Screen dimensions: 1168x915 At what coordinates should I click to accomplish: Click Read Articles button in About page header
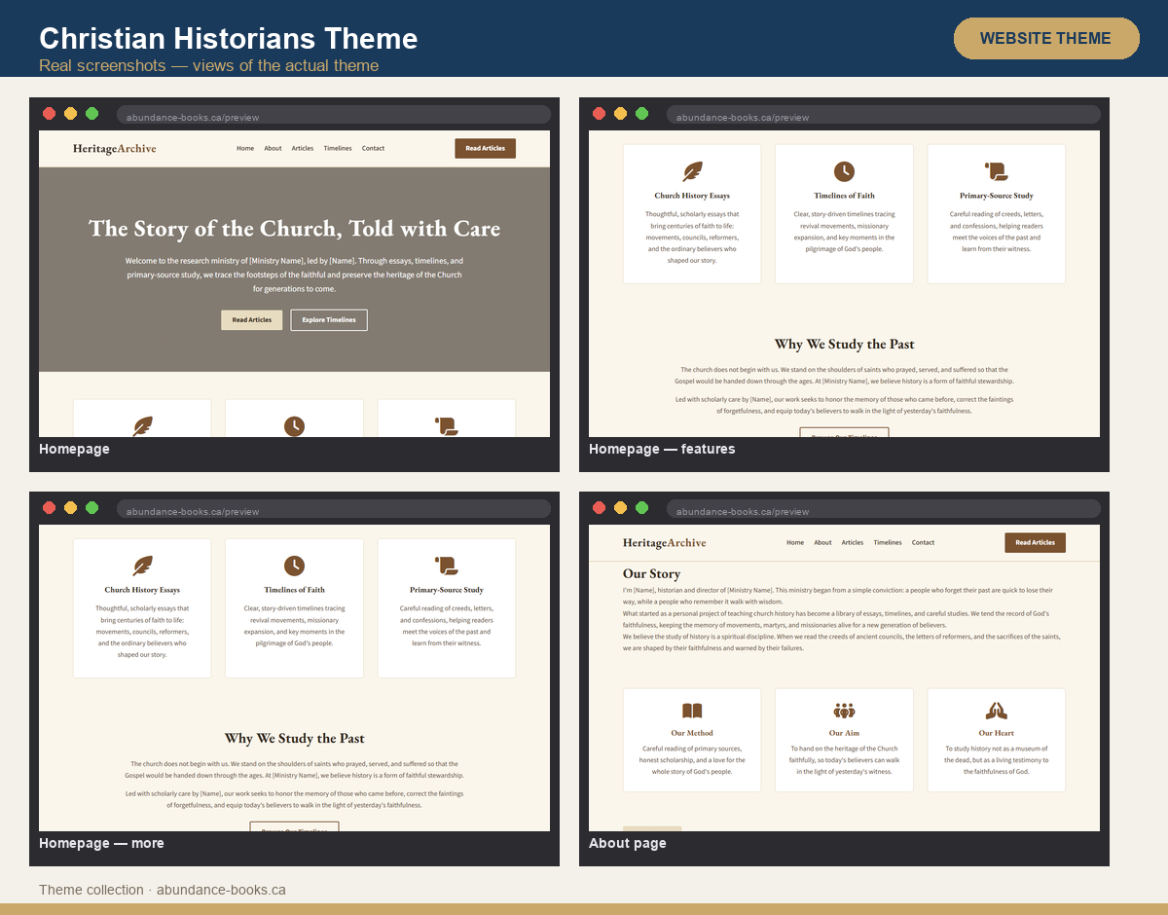[1035, 542]
